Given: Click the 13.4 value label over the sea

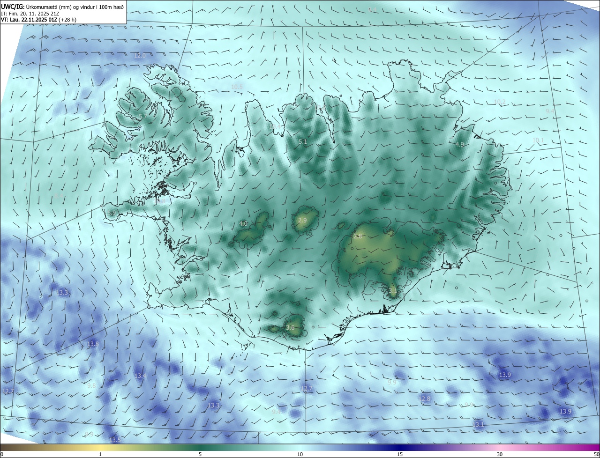Looking at the screenshot, I should point(140,376).
